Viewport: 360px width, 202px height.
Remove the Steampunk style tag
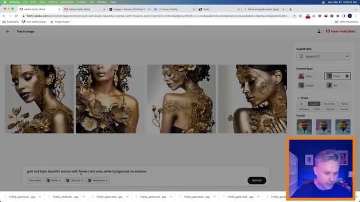(x=107, y=181)
